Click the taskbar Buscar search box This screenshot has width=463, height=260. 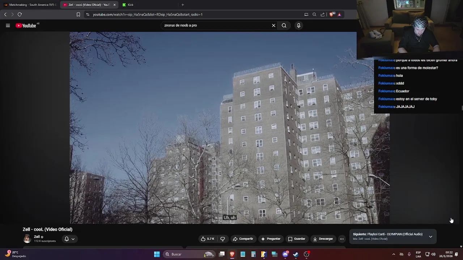189,254
